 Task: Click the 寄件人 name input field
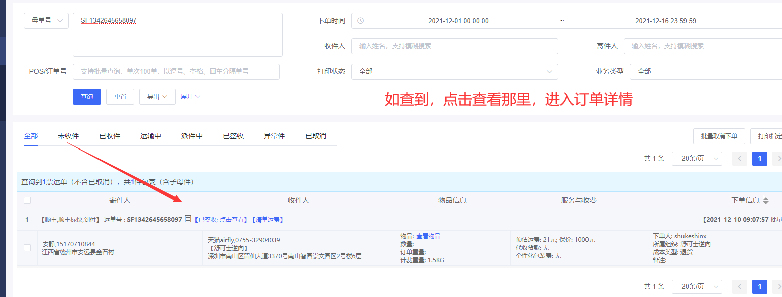703,46
